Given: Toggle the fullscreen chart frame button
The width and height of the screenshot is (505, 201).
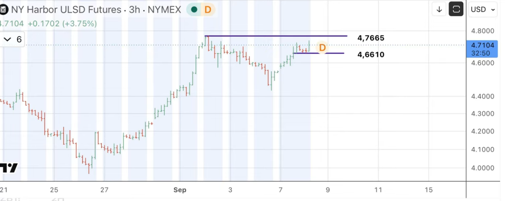Looking at the screenshot, I should coord(456,9).
